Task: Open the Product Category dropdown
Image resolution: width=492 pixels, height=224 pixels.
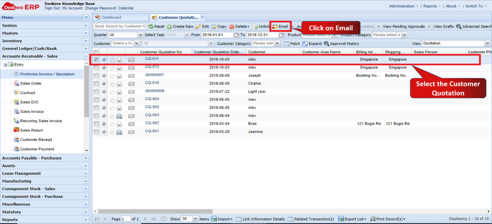Action: coord(404,35)
